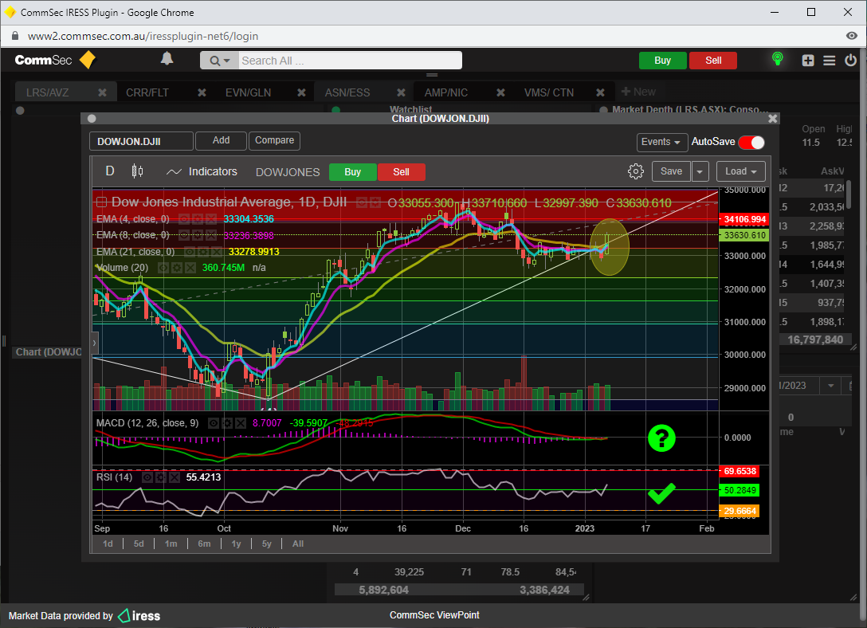The image size is (867, 628).
Task: Click the Compare button
Action: [274, 140]
